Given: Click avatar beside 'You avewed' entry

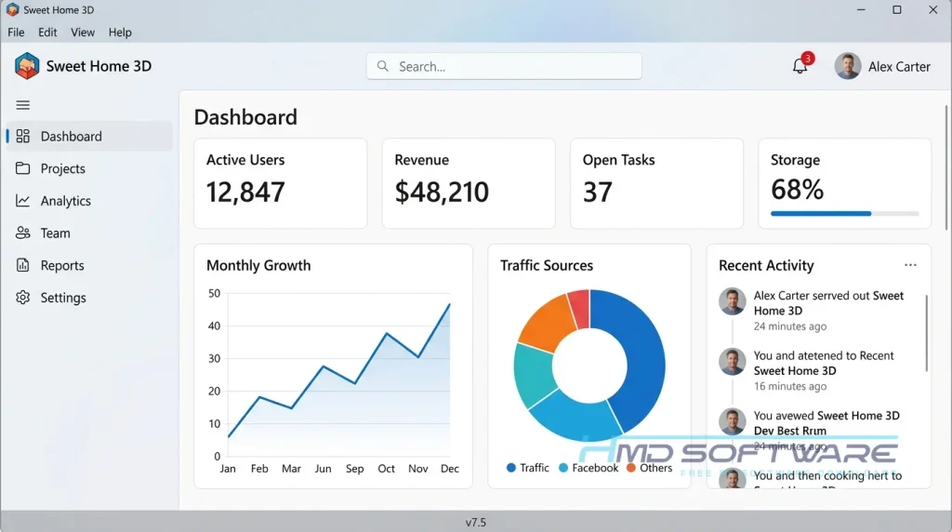Looking at the screenshot, I should [x=733, y=421].
